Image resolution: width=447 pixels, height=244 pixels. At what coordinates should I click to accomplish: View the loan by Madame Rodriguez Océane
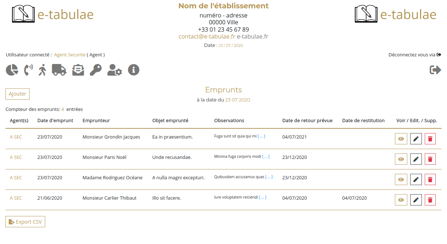(401, 180)
